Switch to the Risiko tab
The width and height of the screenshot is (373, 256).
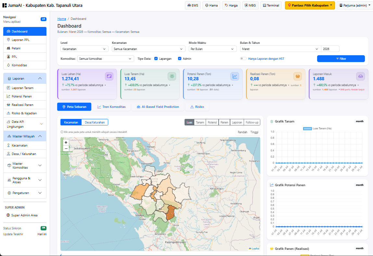click(197, 107)
